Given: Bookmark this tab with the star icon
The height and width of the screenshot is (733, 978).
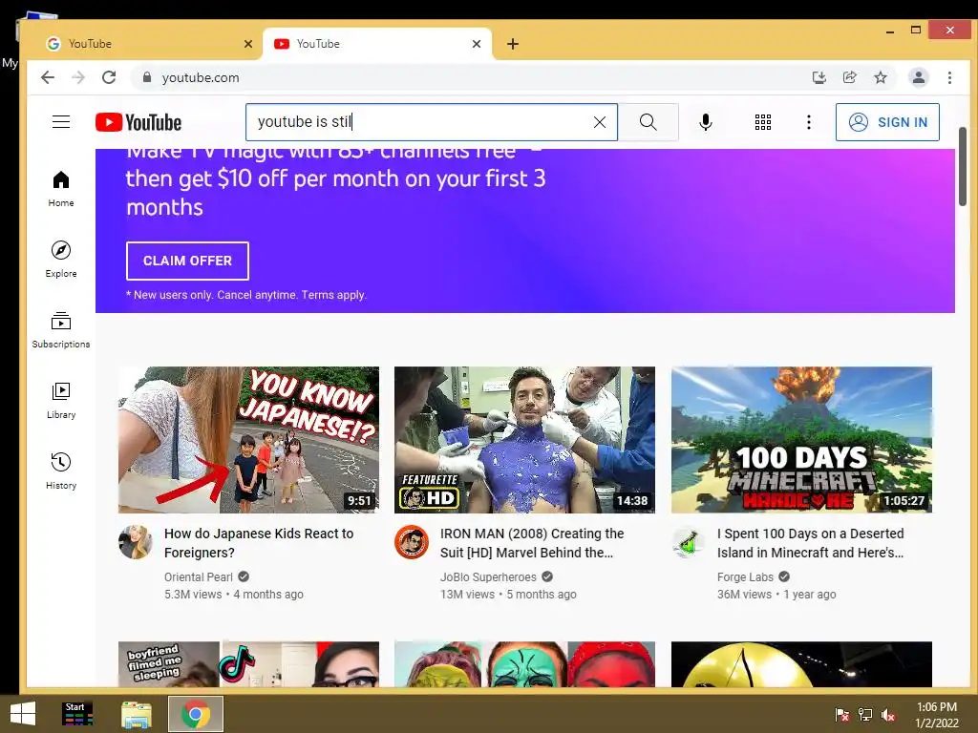Looking at the screenshot, I should [880, 77].
